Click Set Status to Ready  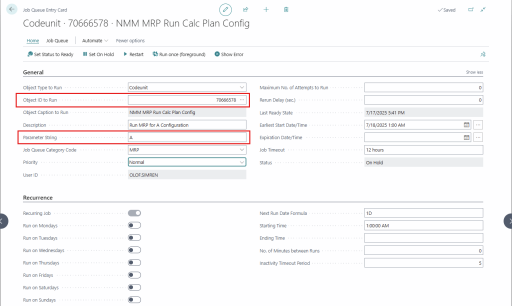pos(50,54)
